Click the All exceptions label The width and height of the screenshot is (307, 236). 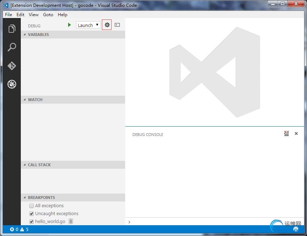[49, 205]
